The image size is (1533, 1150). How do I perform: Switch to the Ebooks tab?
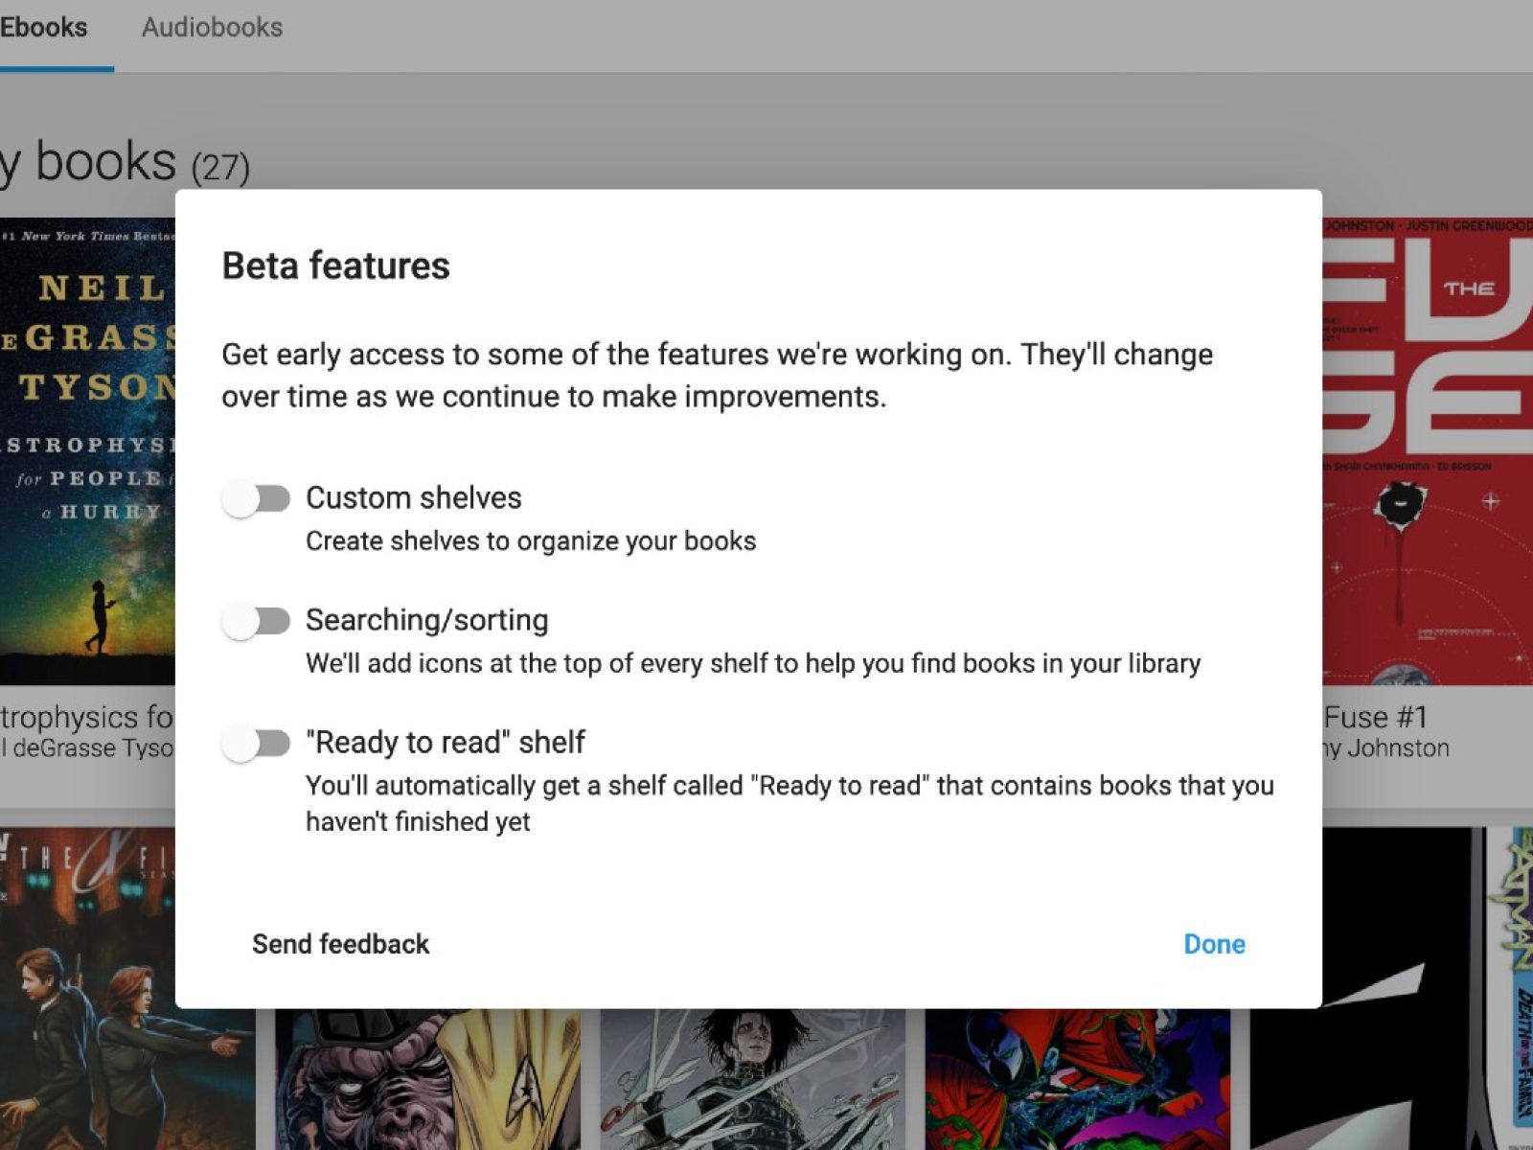[44, 28]
